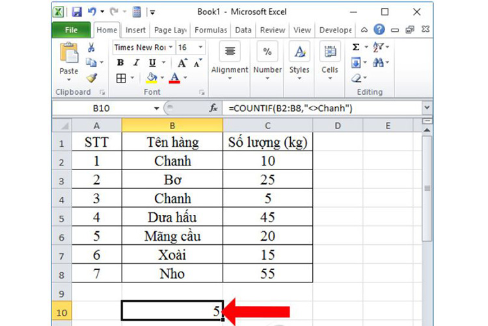Screen dimensions: 488x326
Task: Open the Font dialog launcher
Action: point(202,92)
